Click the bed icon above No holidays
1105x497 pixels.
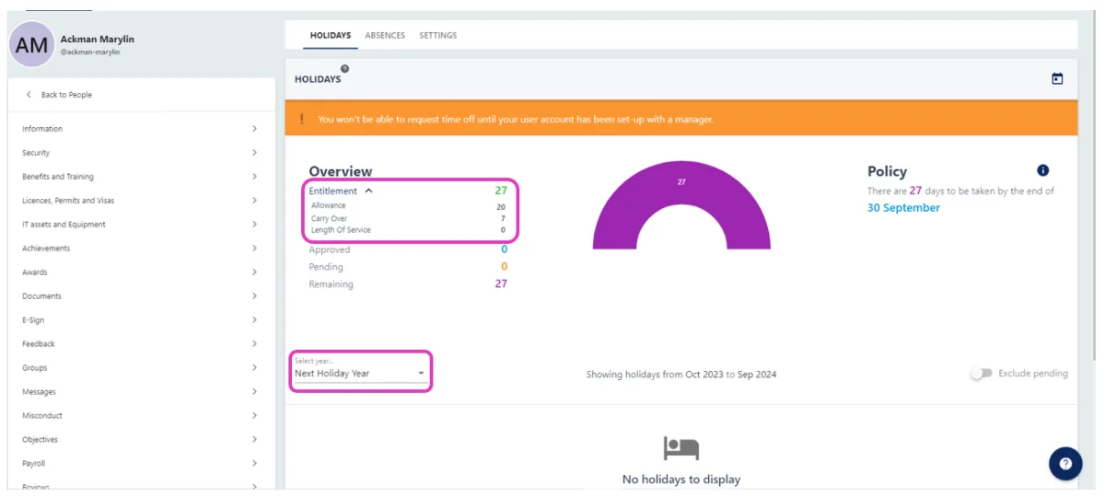tap(681, 449)
